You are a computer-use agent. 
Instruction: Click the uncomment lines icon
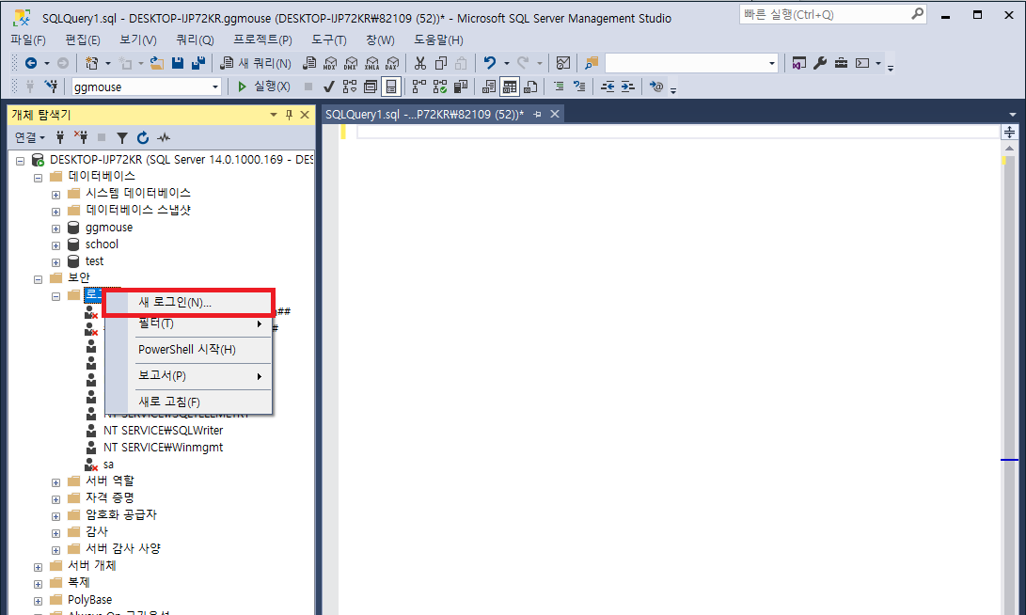pyautogui.click(x=579, y=87)
